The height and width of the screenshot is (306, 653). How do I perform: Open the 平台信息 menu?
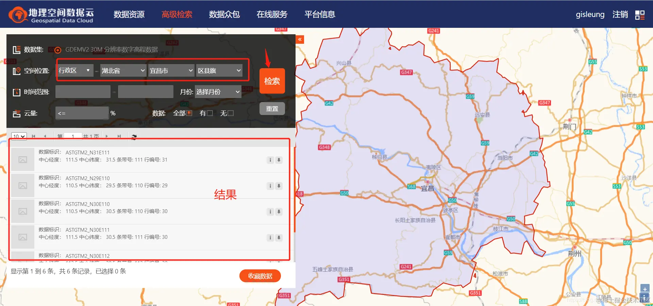320,14
